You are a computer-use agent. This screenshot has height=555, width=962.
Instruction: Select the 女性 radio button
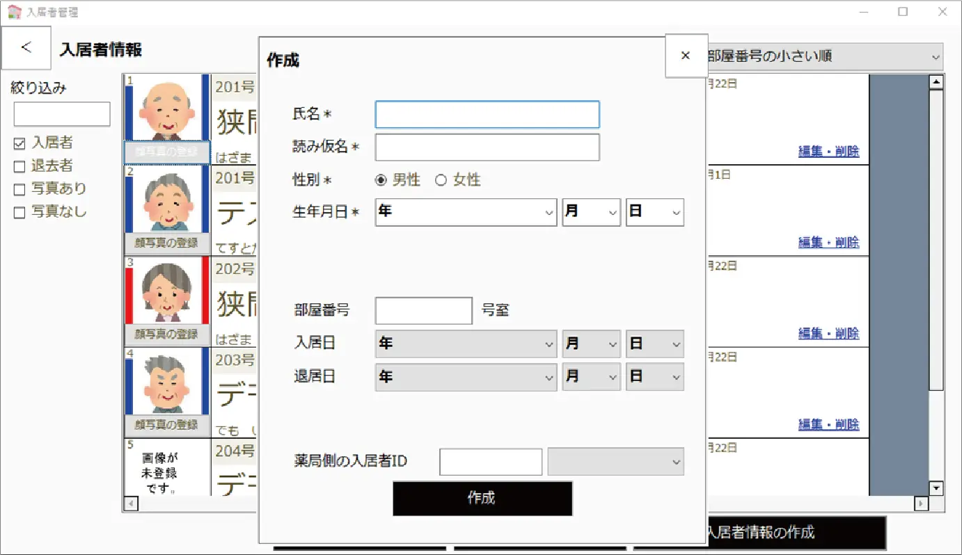[441, 180]
